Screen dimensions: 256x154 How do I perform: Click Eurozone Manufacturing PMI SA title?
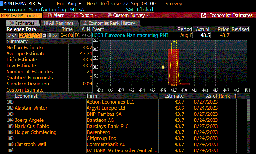coord(44,10)
